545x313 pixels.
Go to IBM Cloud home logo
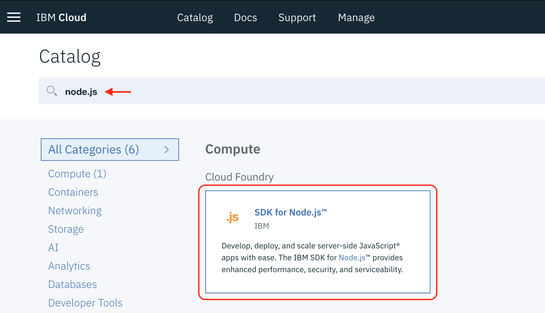pyautogui.click(x=61, y=17)
